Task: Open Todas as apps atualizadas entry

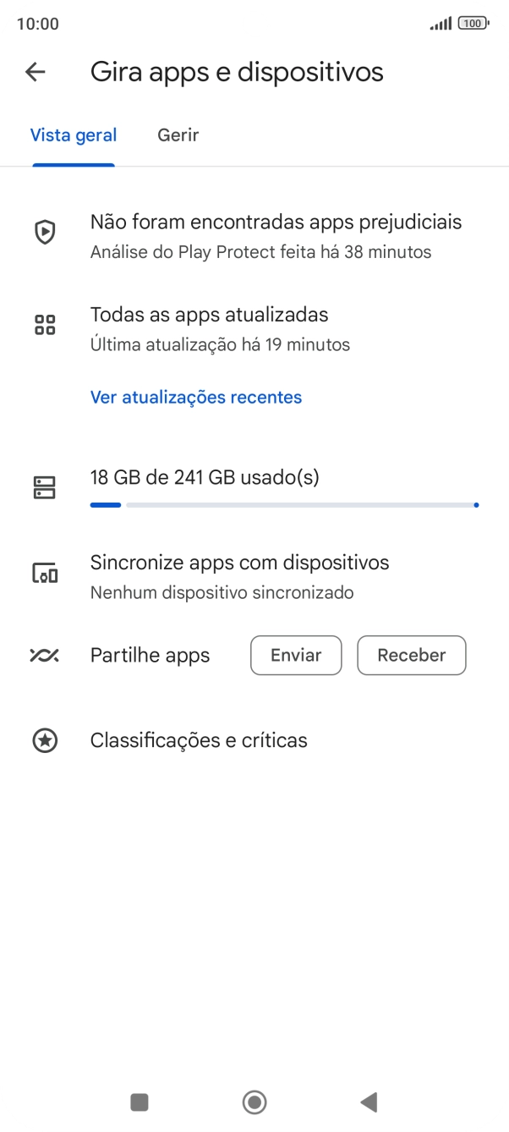Action: click(220, 327)
